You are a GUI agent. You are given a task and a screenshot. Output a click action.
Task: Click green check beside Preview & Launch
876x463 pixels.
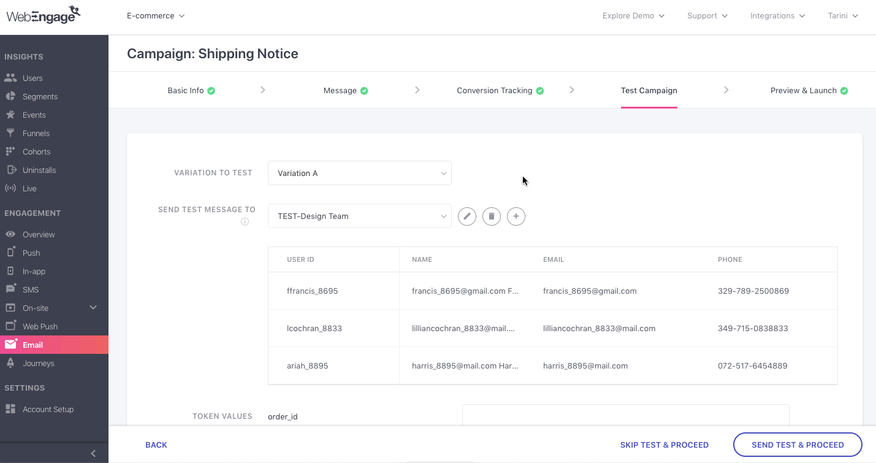click(844, 91)
